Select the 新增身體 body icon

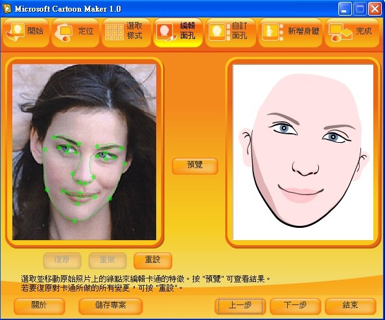(272, 32)
